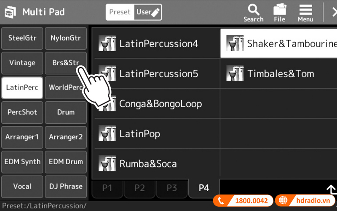The image size is (337, 211).
Task: Open page tab P3
Action: [171, 188]
